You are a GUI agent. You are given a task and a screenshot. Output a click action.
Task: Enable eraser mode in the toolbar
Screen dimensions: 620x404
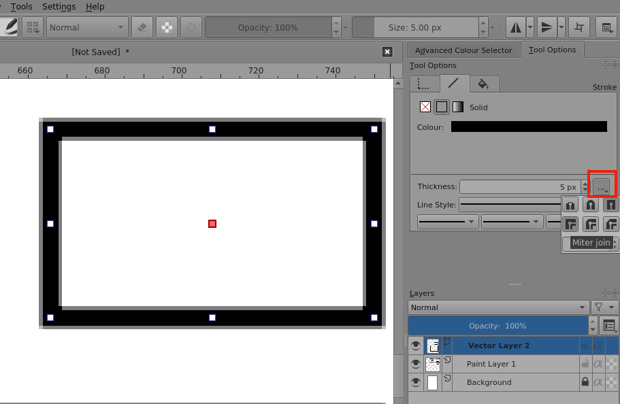click(142, 27)
